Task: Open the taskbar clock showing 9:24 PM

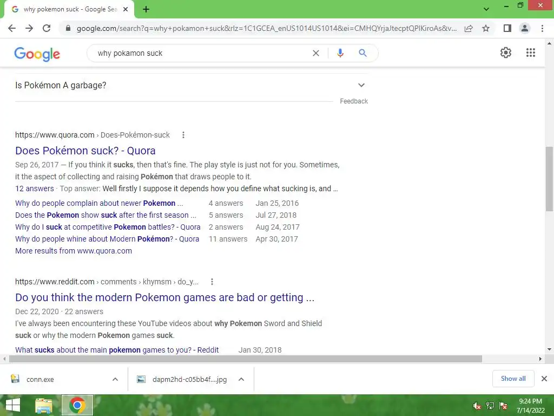Action: point(530,406)
